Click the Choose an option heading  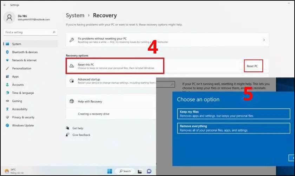pos(198,99)
